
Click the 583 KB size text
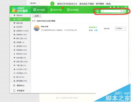[x=107, y=28]
